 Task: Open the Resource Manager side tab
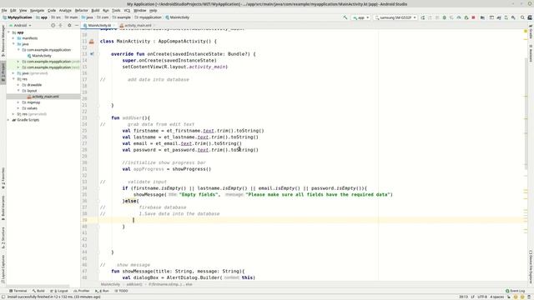pyautogui.click(x=3, y=41)
